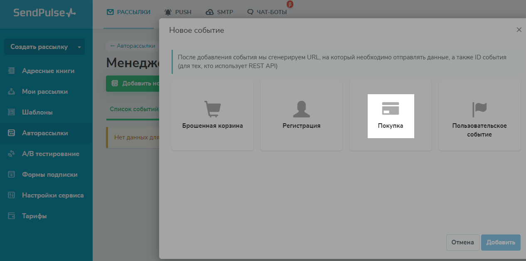Click the Авторассылки sidebar icon
526x261 pixels.
[12, 133]
